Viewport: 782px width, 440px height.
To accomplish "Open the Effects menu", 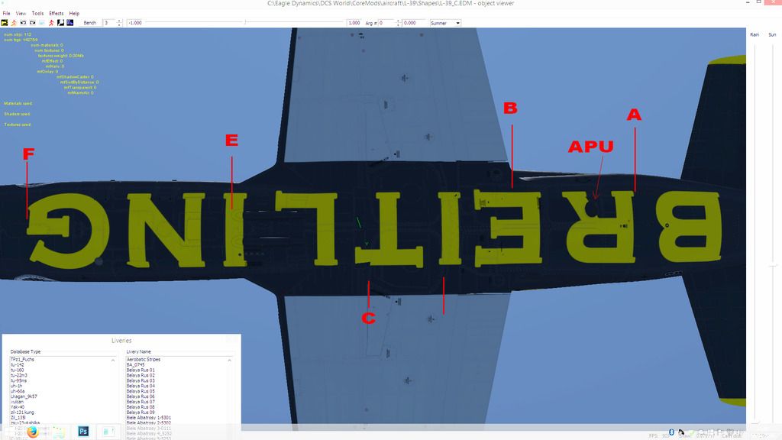I will [x=57, y=14].
